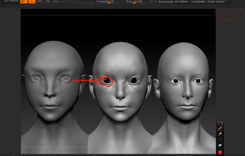Select the pencil annotation tool

[220, 128]
